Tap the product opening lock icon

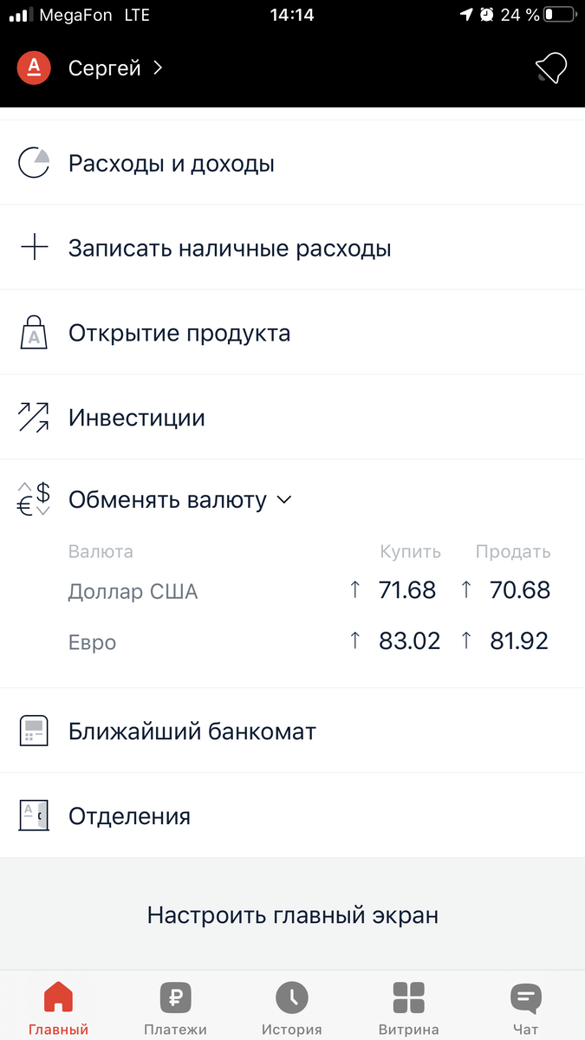pos(33,332)
